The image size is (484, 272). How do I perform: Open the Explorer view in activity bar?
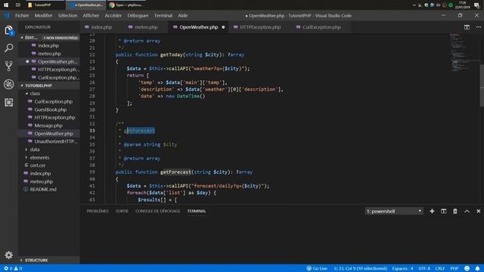[x=8, y=30]
